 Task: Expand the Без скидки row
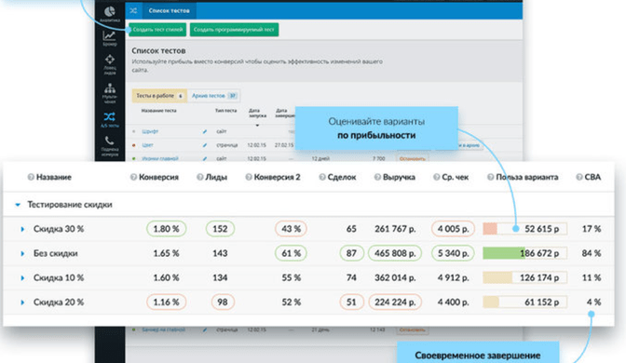(22, 253)
